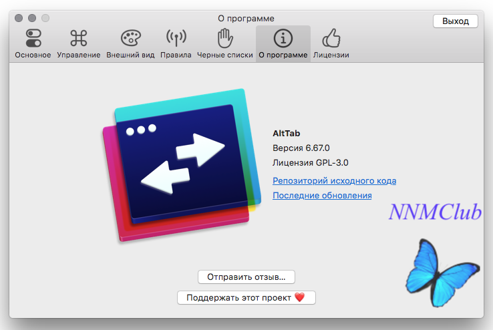The width and height of the screenshot is (493, 330).
Task: Open the Основное toggle-switch tab
Action: point(33,43)
